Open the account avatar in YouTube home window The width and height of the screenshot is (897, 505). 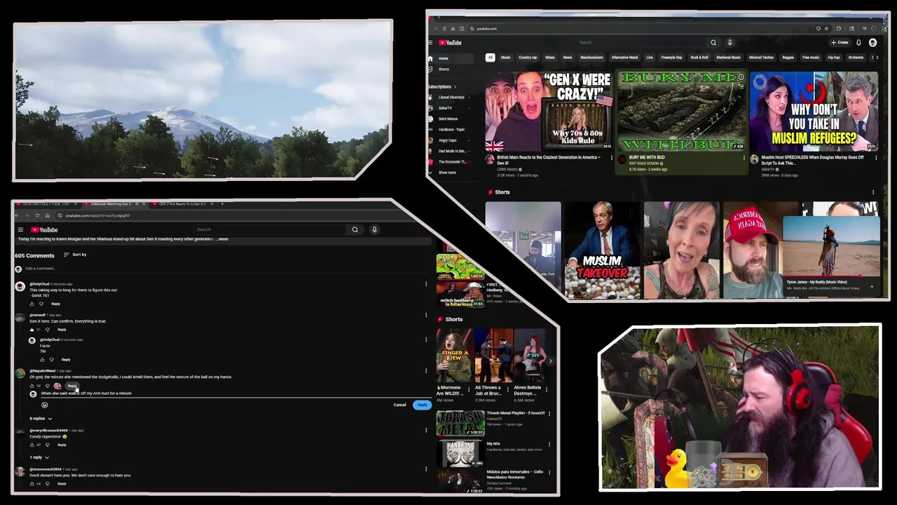(x=872, y=43)
